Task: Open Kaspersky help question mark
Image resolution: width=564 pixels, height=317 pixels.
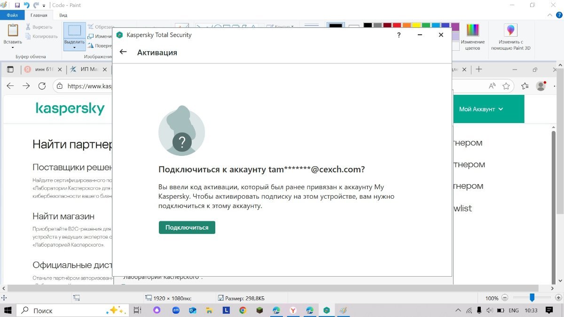Action: coord(399,35)
